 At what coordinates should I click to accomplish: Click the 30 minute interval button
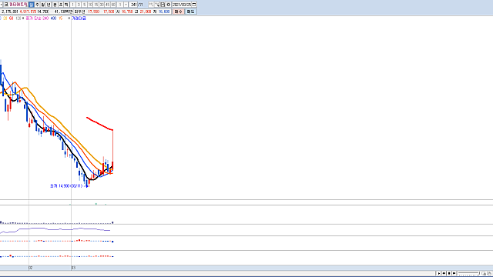102,5
